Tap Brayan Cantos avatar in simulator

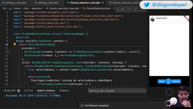(x=152, y=19)
